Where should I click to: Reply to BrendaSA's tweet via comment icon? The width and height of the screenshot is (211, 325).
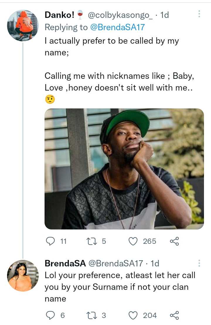51,315
